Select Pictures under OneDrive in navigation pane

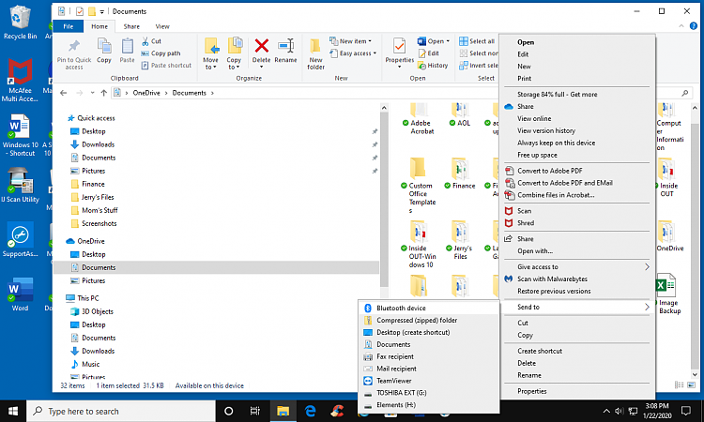[93, 280]
